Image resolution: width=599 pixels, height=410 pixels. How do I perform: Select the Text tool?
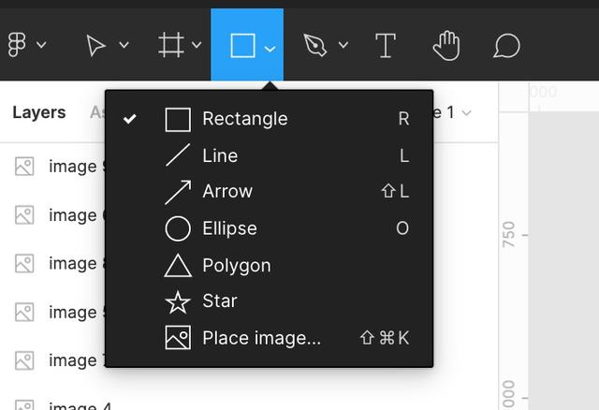coord(385,45)
